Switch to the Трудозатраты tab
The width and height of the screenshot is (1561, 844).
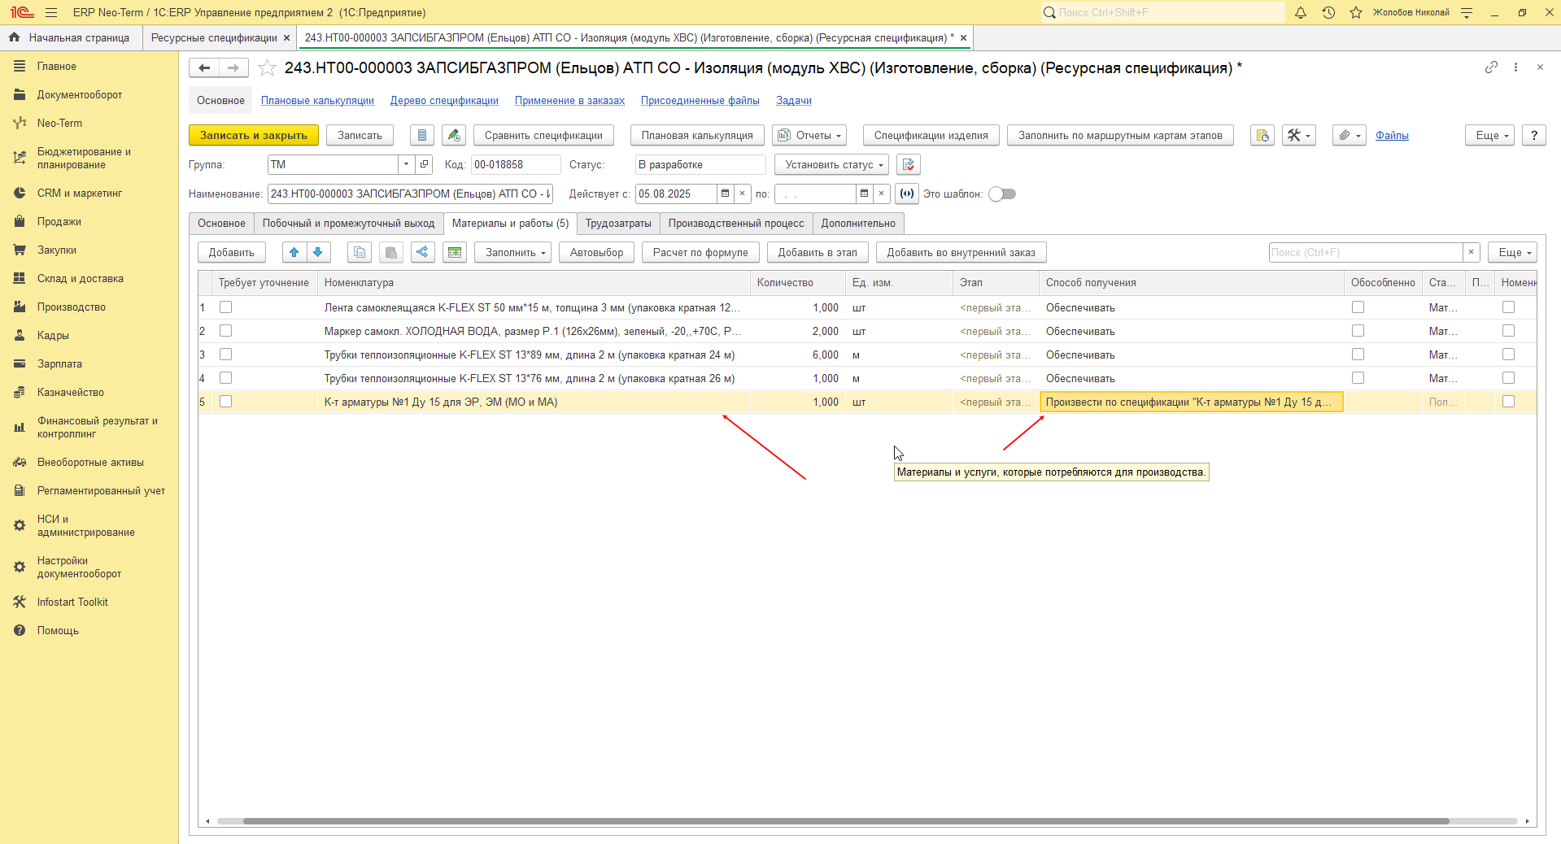618,224
